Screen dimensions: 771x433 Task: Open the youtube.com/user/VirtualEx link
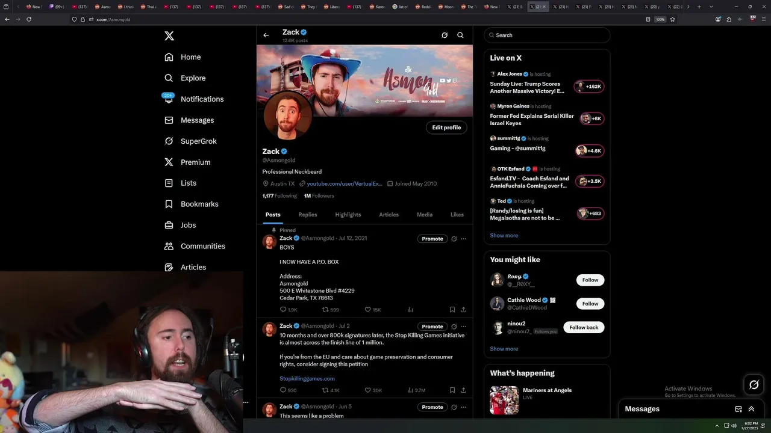(x=345, y=183)
